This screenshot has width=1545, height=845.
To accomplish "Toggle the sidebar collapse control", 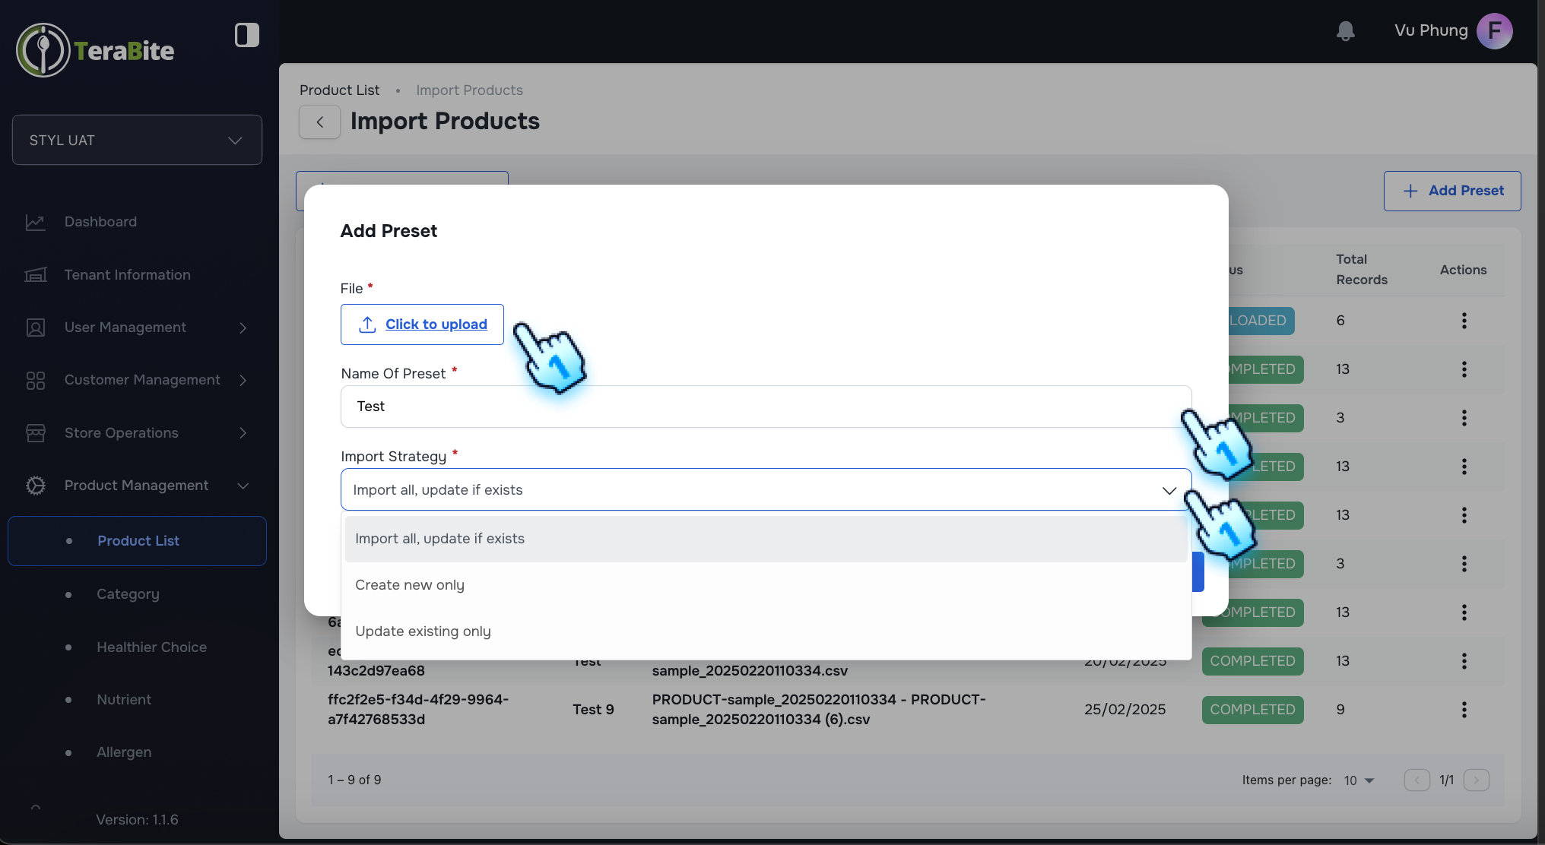I will (246, 35).
